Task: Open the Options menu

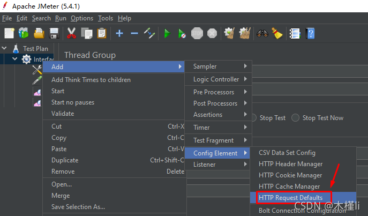Action: (82, 18)
